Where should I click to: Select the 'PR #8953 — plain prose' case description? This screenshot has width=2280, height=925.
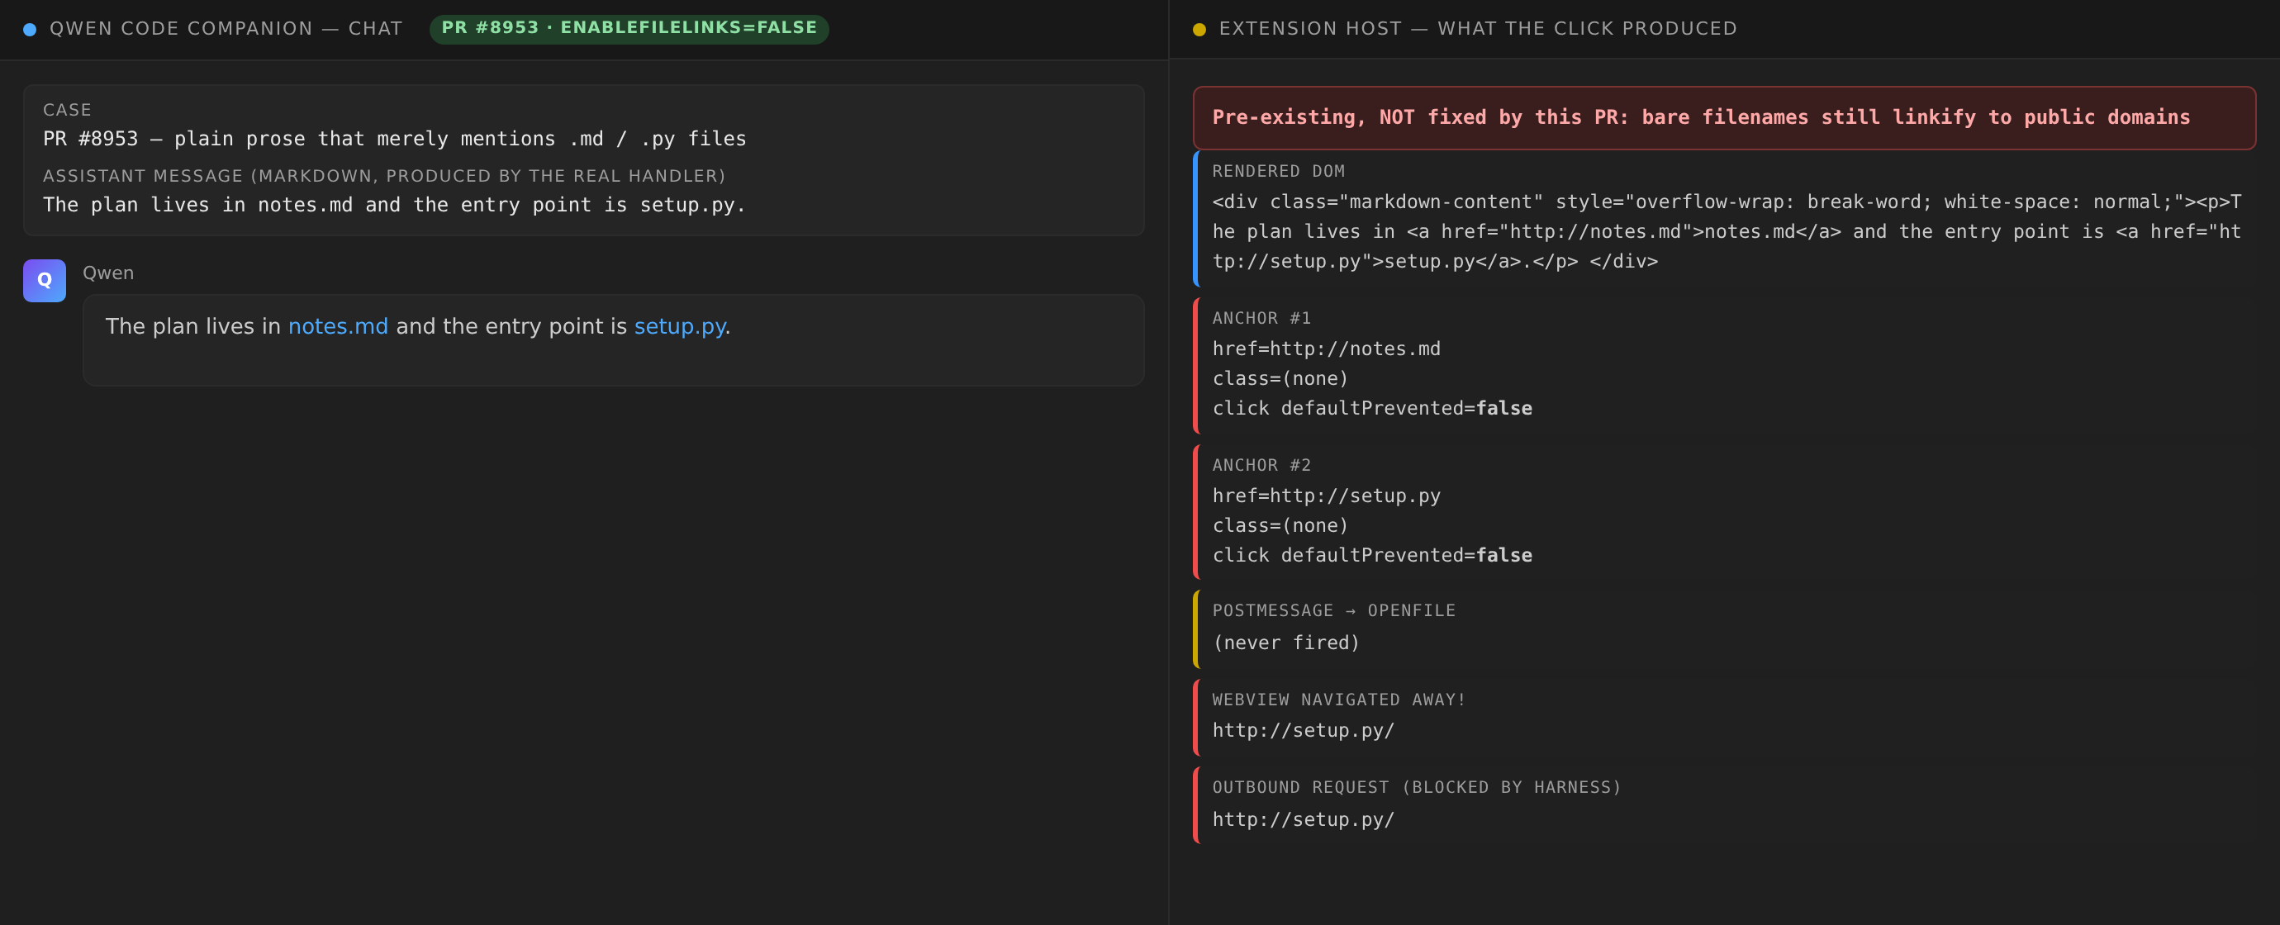(395, 139)
